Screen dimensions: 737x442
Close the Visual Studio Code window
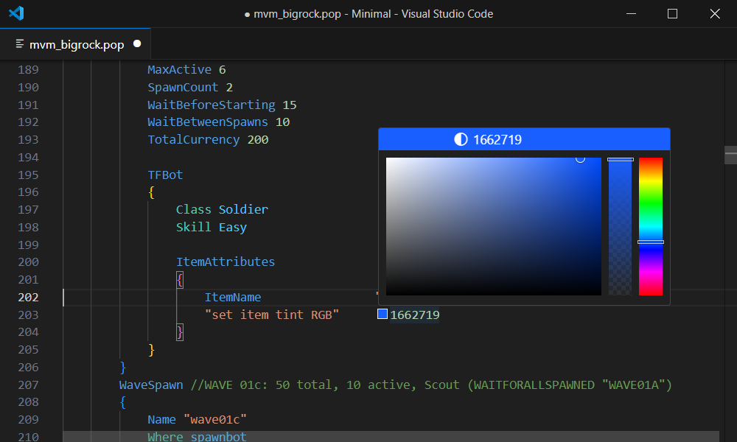pyautogui.click(x=715, y=13)
